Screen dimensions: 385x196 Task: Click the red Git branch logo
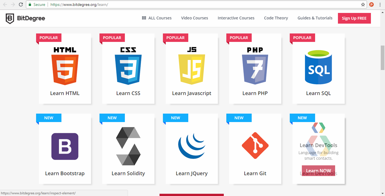point(255,145)
